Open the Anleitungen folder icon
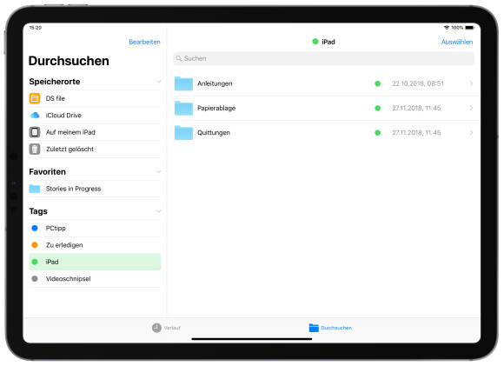 click(x=183, y=83)
